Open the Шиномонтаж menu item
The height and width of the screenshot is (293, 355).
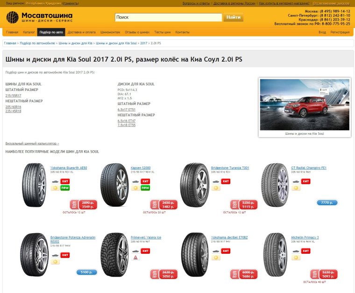pos(110,32)
